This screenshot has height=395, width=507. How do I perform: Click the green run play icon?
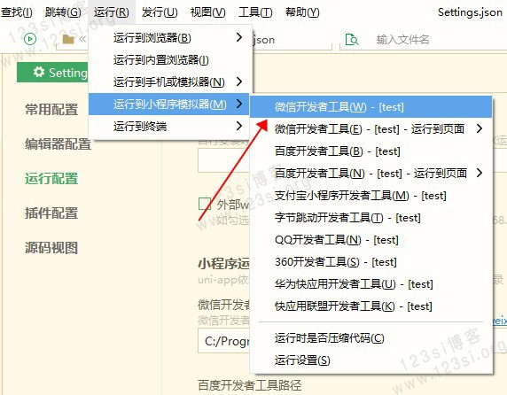click(30, 39)
